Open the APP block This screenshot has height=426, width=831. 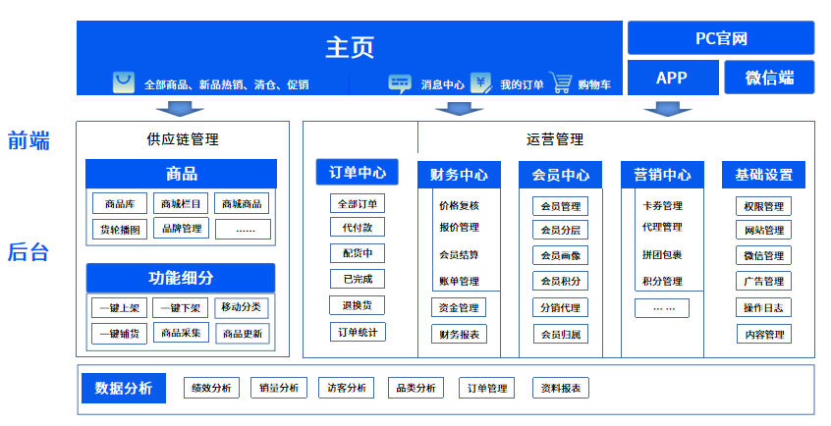[673, 78]
